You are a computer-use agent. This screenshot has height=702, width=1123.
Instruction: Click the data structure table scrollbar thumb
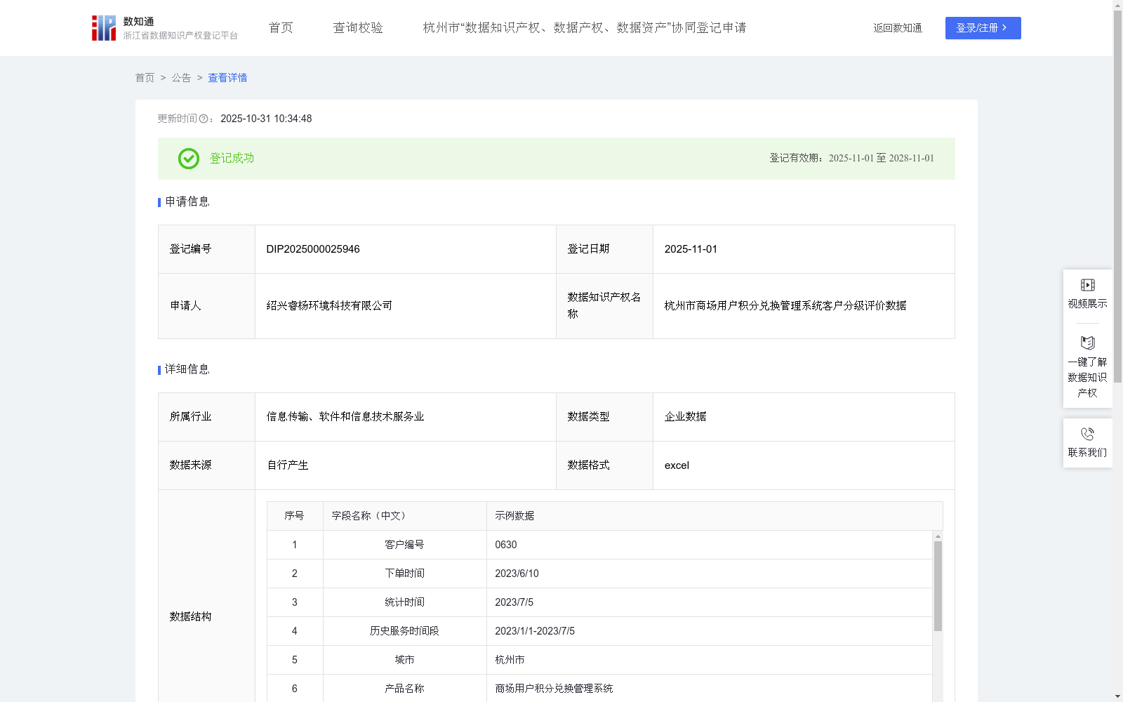pos(938,586)
